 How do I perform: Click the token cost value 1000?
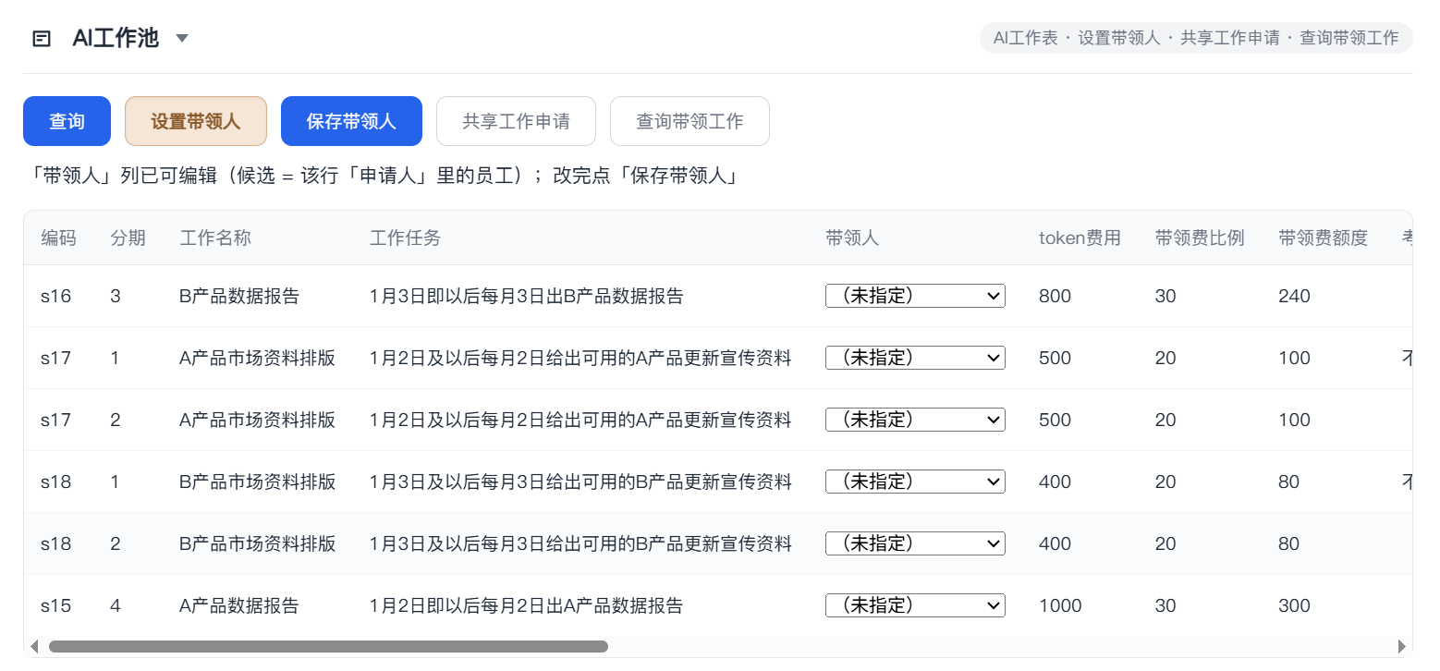click(x=1059, y=605)
